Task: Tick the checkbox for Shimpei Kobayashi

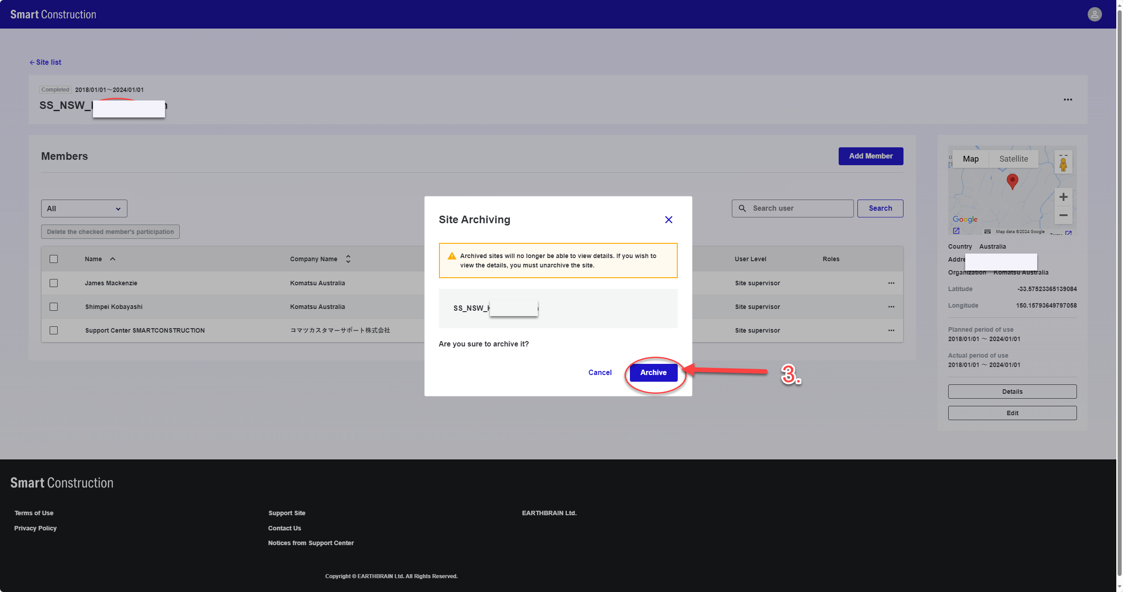Action: point(54,307)
